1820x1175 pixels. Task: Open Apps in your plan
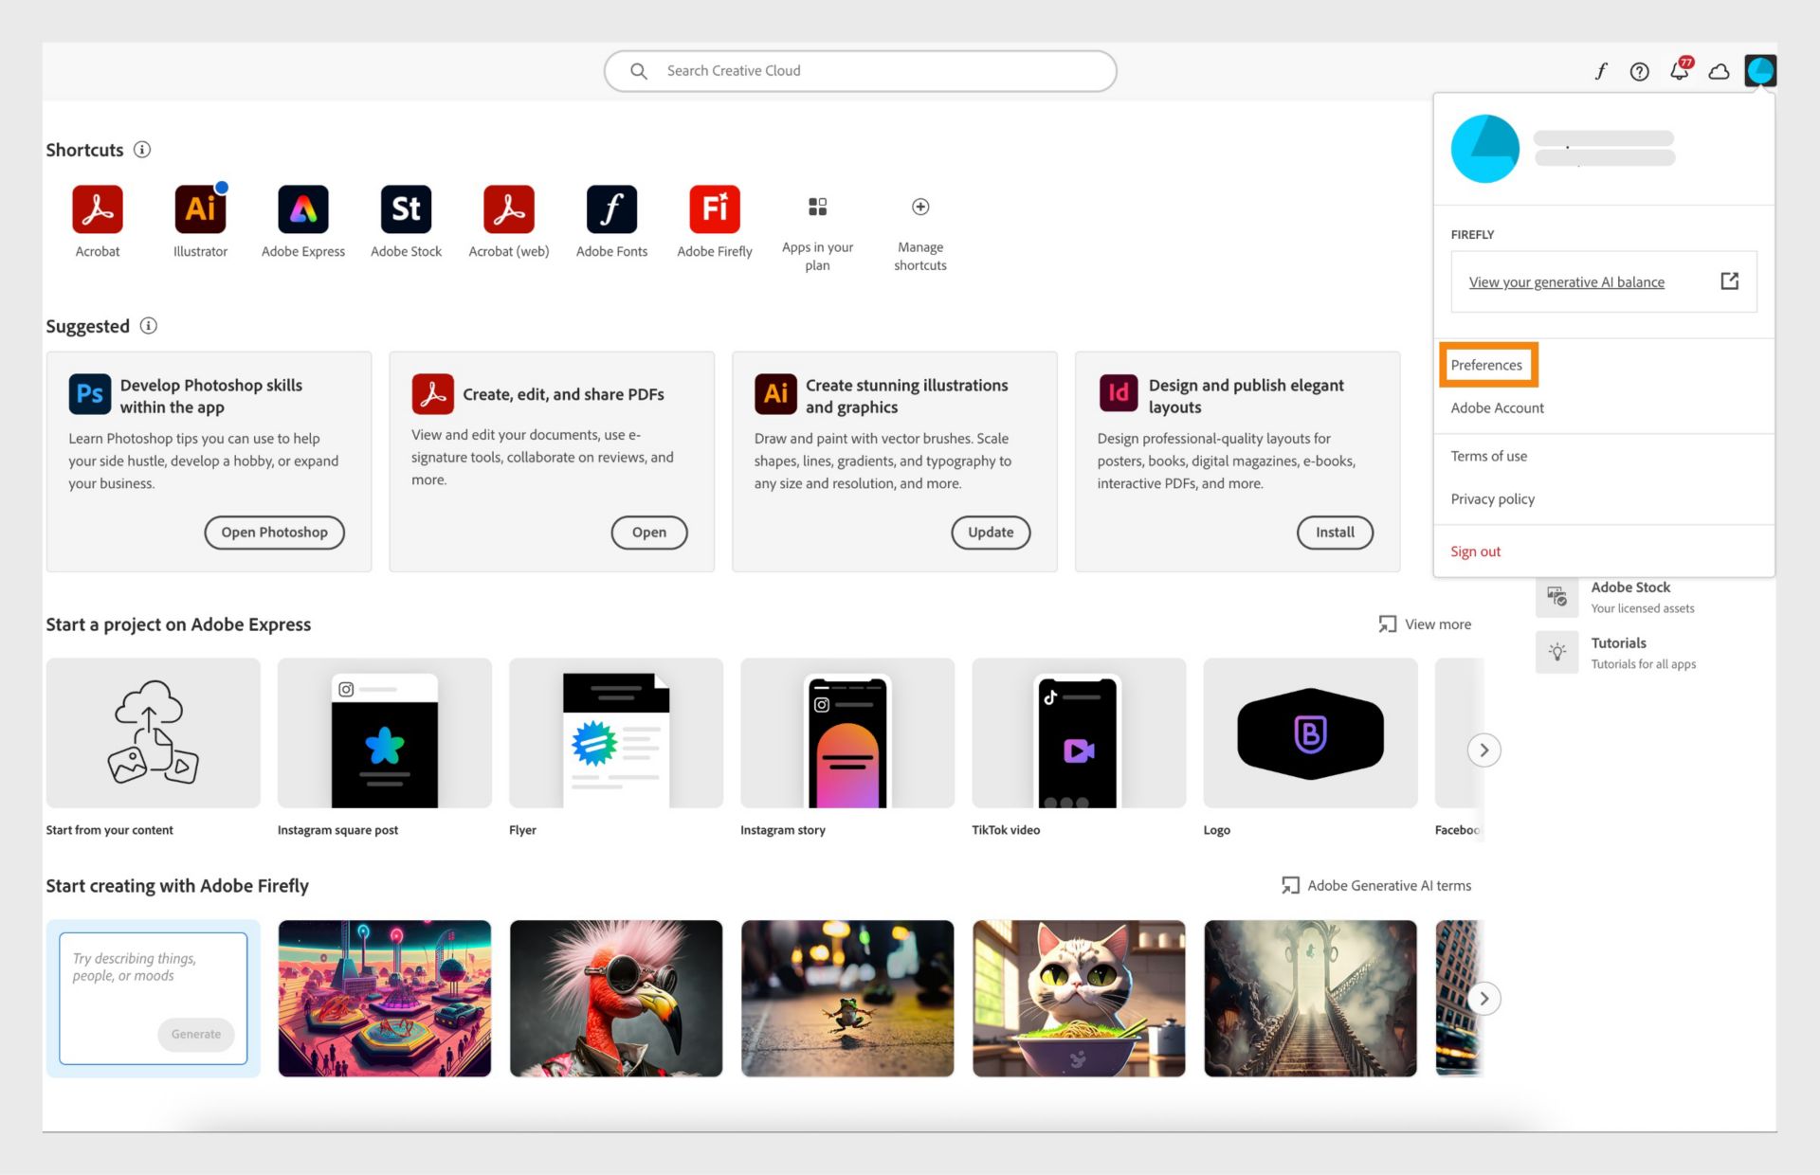[817, 207]
